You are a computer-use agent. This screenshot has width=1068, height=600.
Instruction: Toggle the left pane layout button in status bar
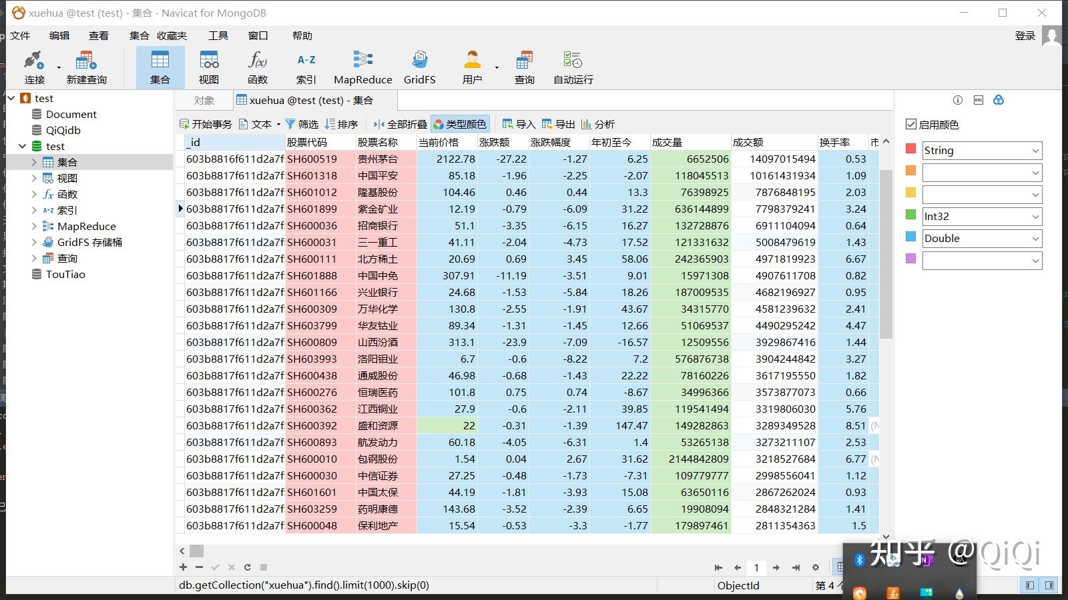[x=1030, y=585]
